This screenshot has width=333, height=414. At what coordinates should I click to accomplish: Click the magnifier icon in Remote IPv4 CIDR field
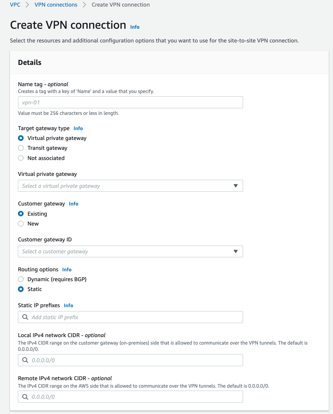click(x=25, y=396)
